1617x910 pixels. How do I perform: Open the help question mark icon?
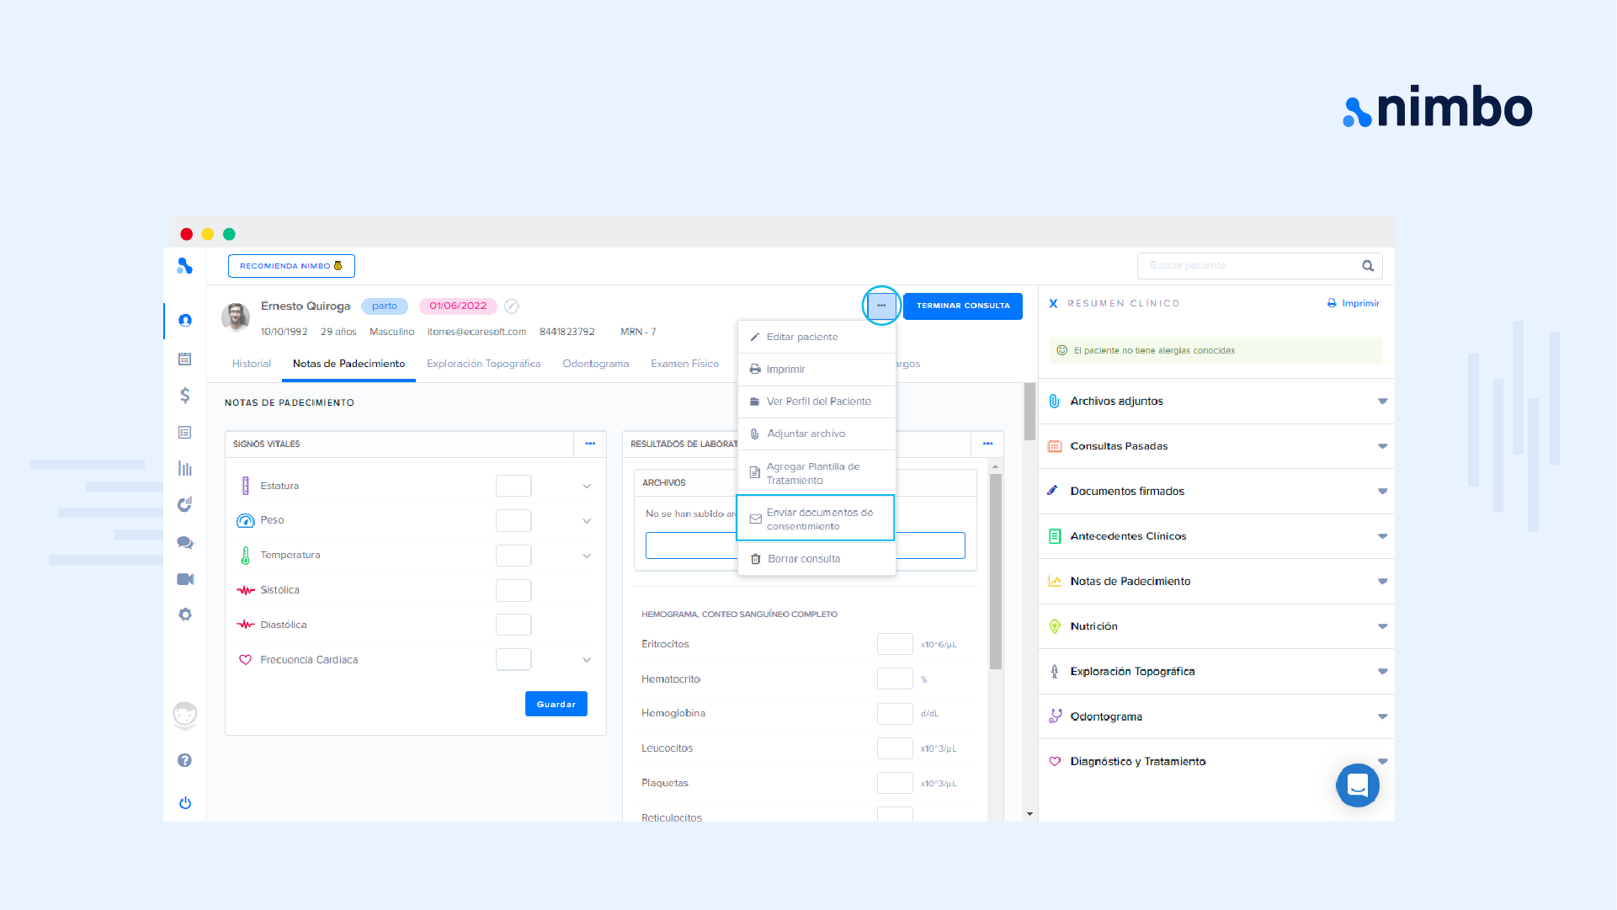point(185,760)
